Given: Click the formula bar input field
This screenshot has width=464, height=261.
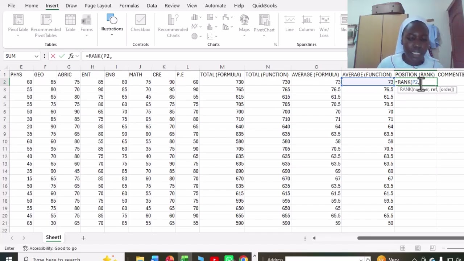Looking at the screenshot, I should point(215,56).
